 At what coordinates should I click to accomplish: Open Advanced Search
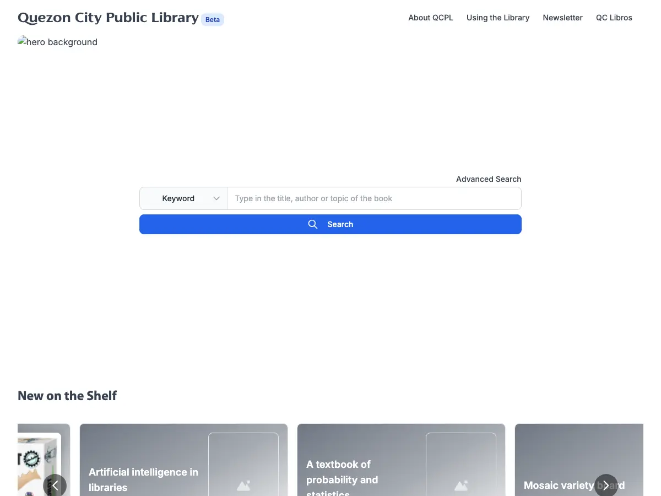pos(489,179)
